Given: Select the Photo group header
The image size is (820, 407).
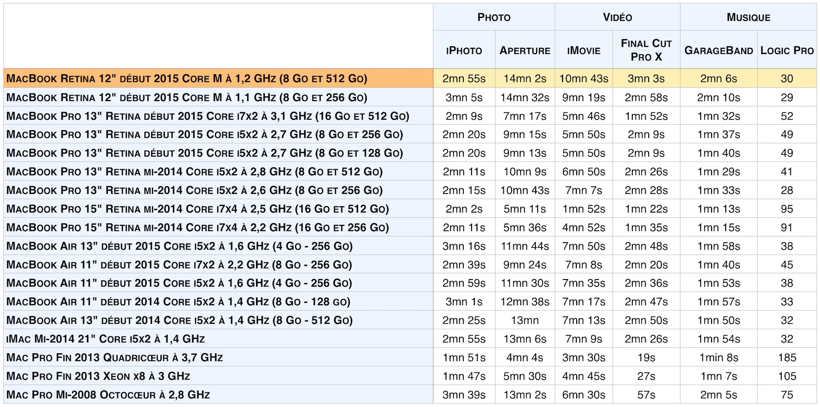Looking at the screenshot, I should click(494, 17).
